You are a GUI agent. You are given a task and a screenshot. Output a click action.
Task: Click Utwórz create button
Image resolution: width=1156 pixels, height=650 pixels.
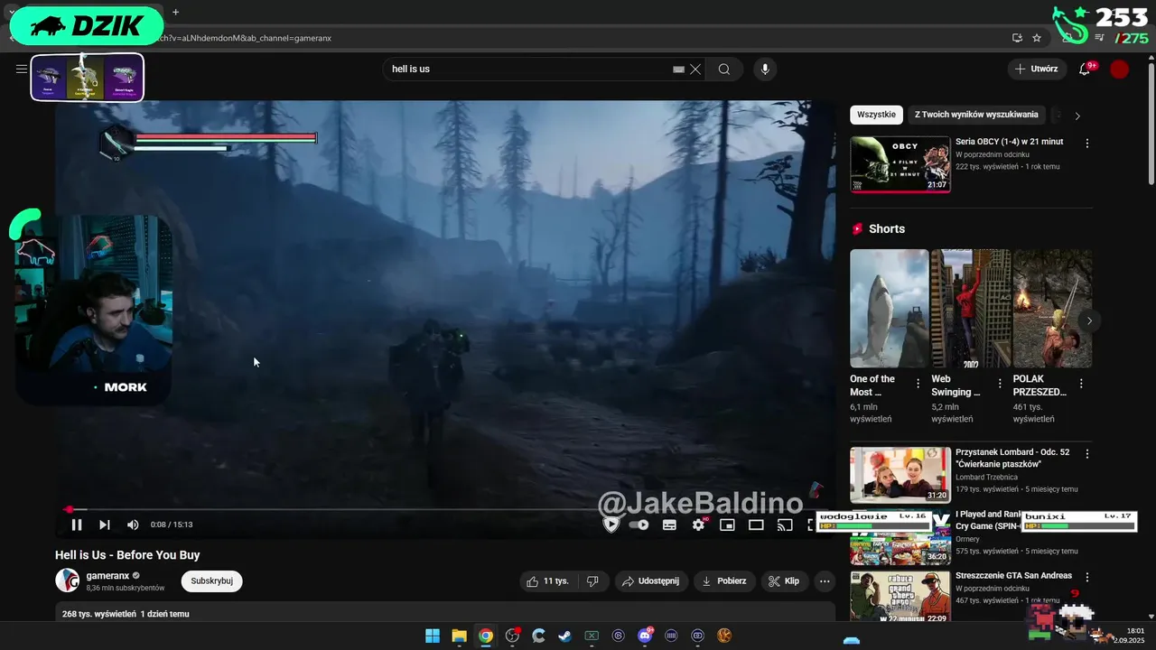1037,70
